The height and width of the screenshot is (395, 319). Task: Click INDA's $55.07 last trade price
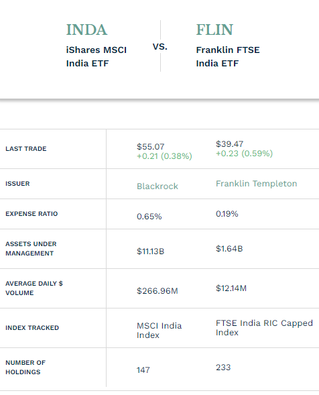[151, 147]
